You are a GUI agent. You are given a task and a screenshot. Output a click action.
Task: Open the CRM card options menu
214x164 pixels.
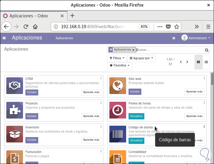(101, 78)
